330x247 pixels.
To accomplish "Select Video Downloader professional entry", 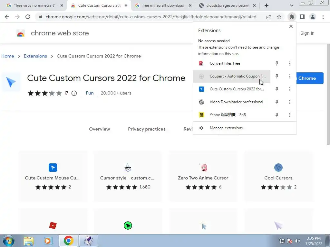I will coord(232,102).
